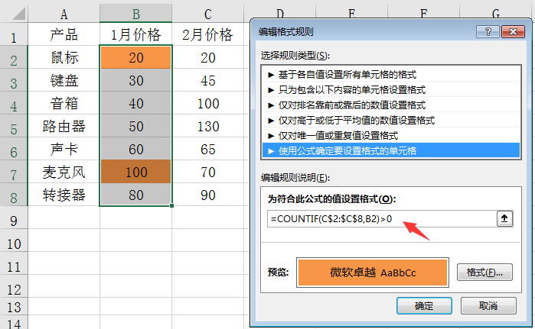Click the help question mark button in dialog
Viewport: 535px width, 329px height.
point(488,32)
